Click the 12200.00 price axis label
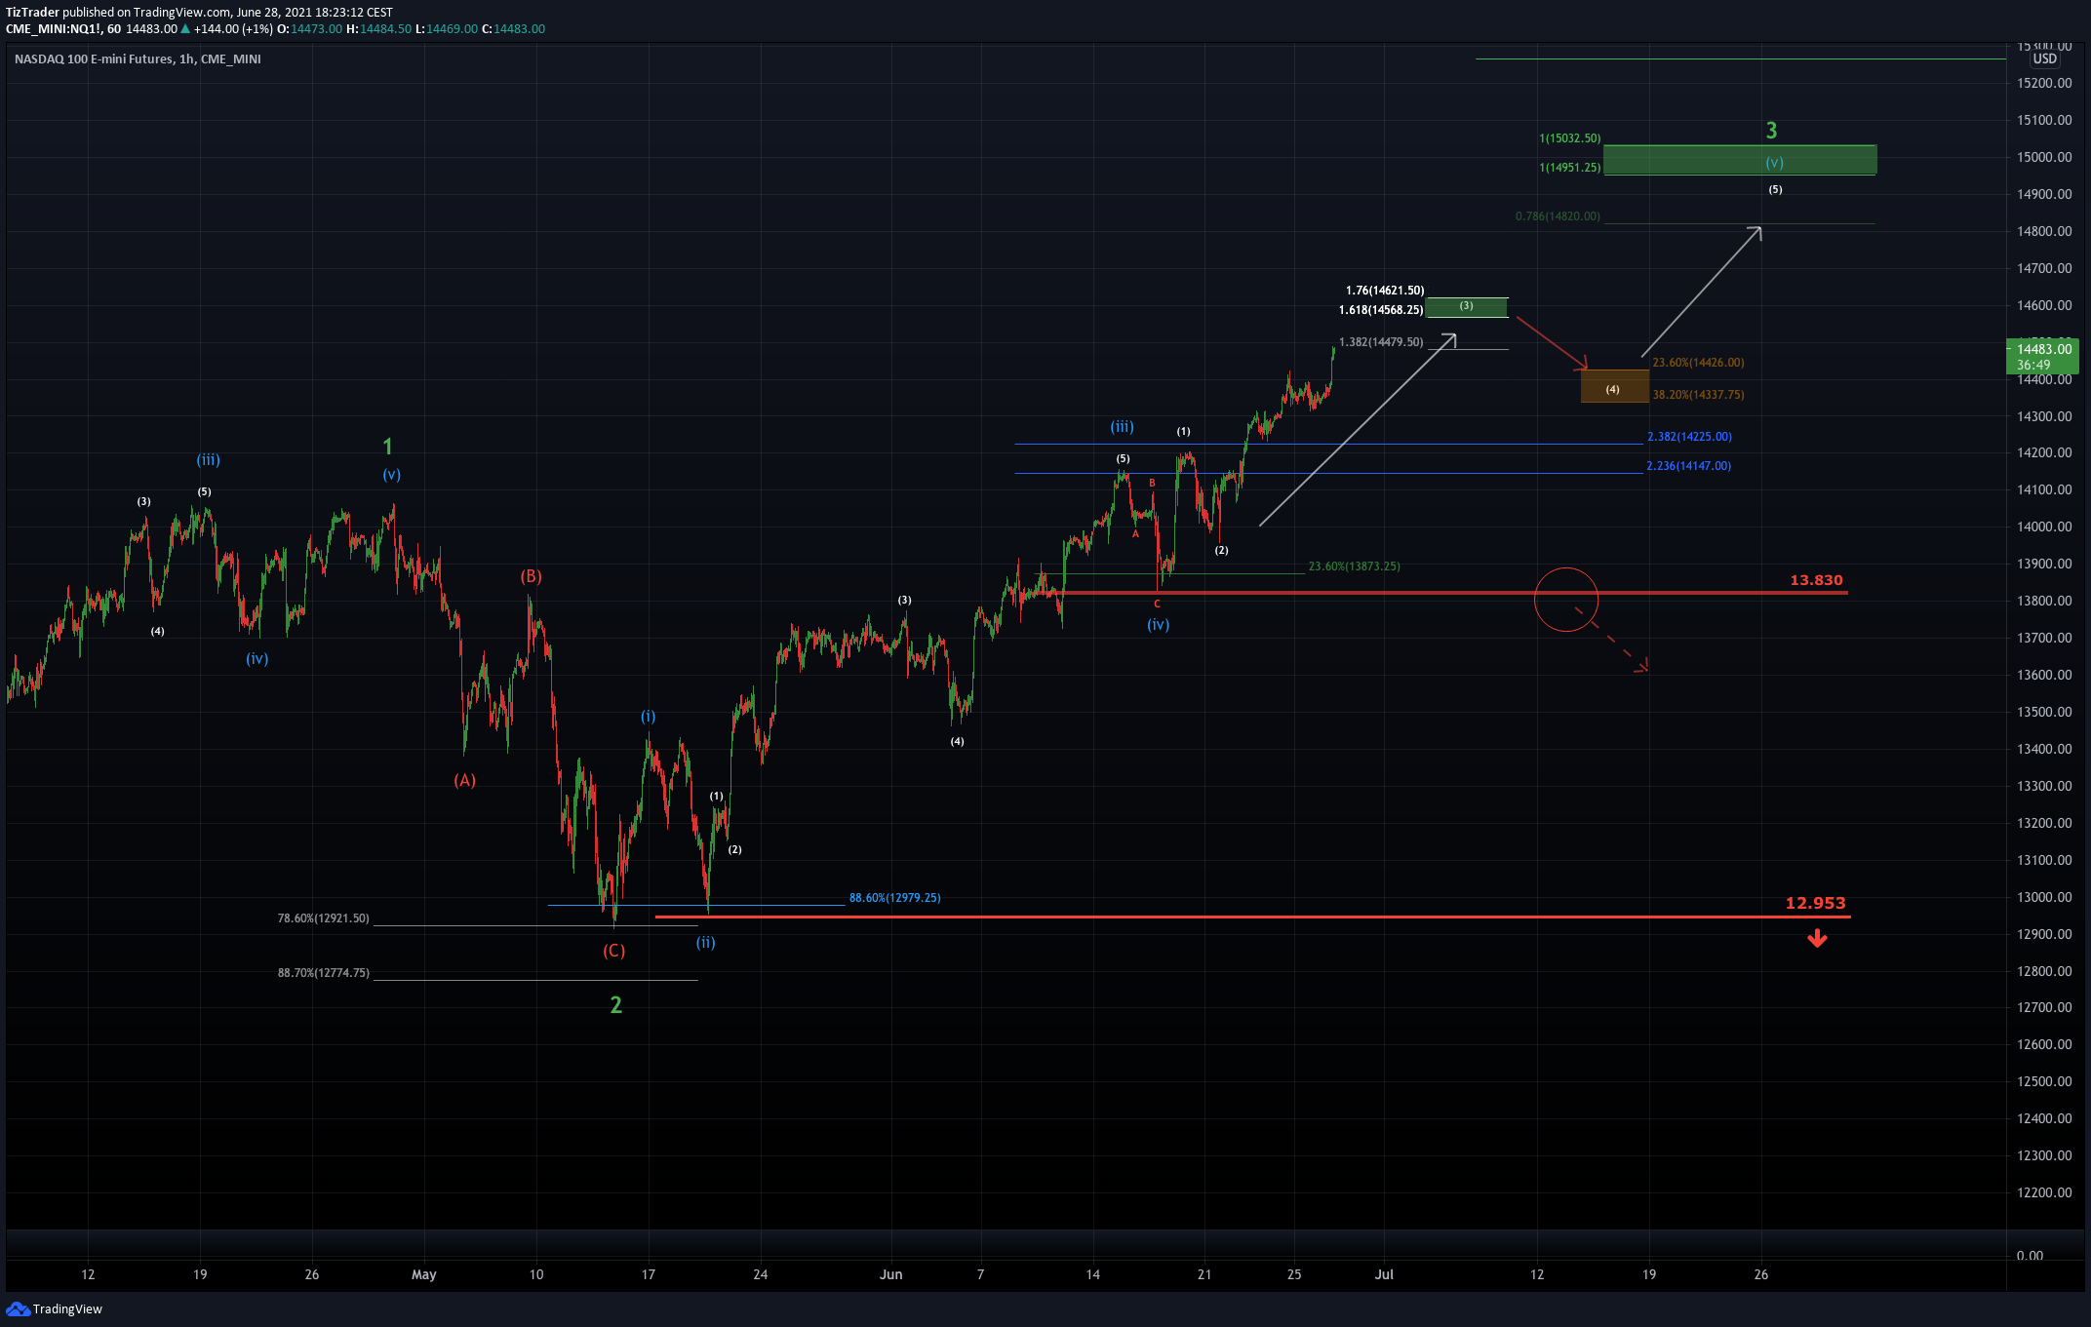 pyautogui.click(x=2044, y=1192)
